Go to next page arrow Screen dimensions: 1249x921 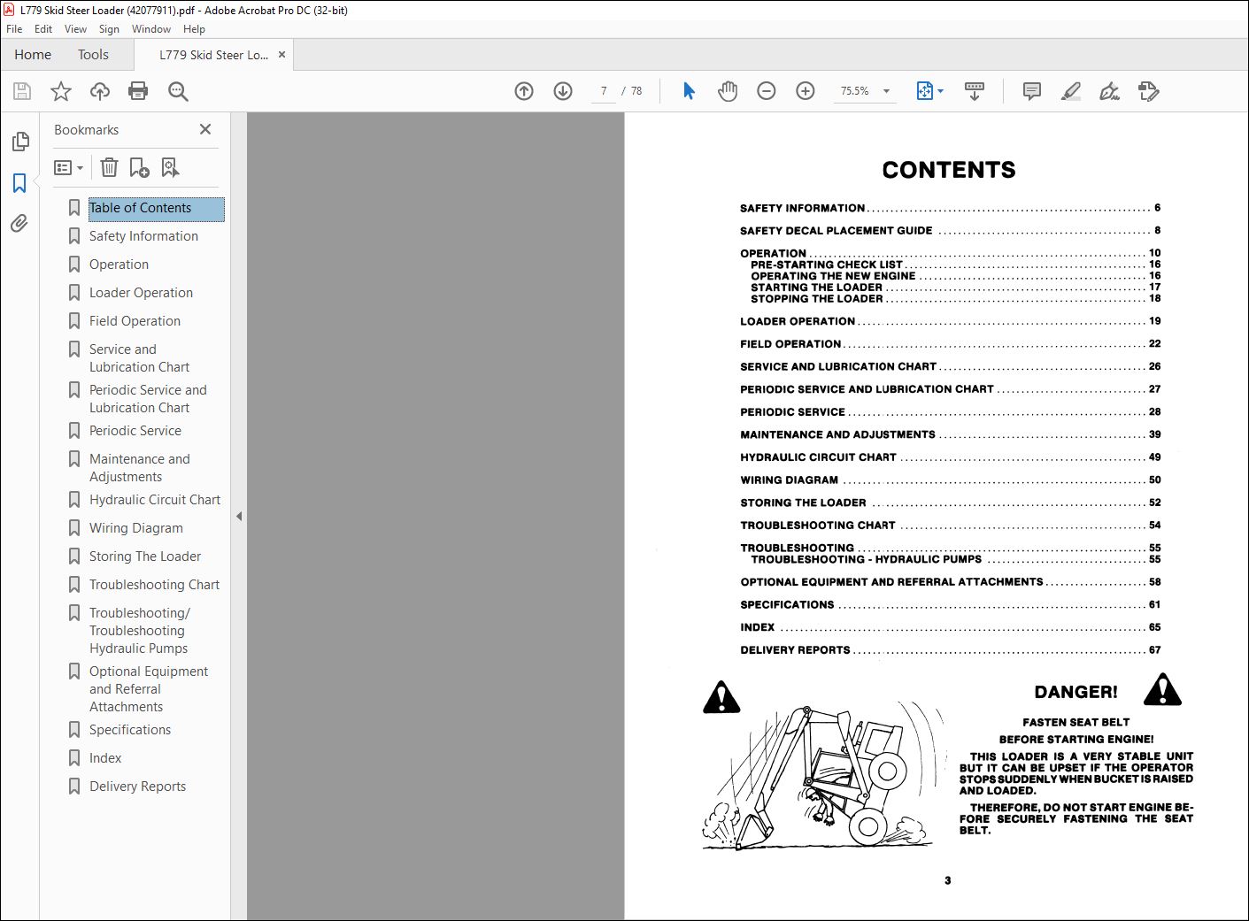(563, 91)
